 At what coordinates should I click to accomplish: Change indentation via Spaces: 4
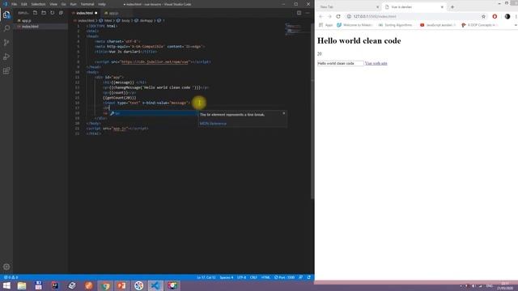(x=227, y=277)
